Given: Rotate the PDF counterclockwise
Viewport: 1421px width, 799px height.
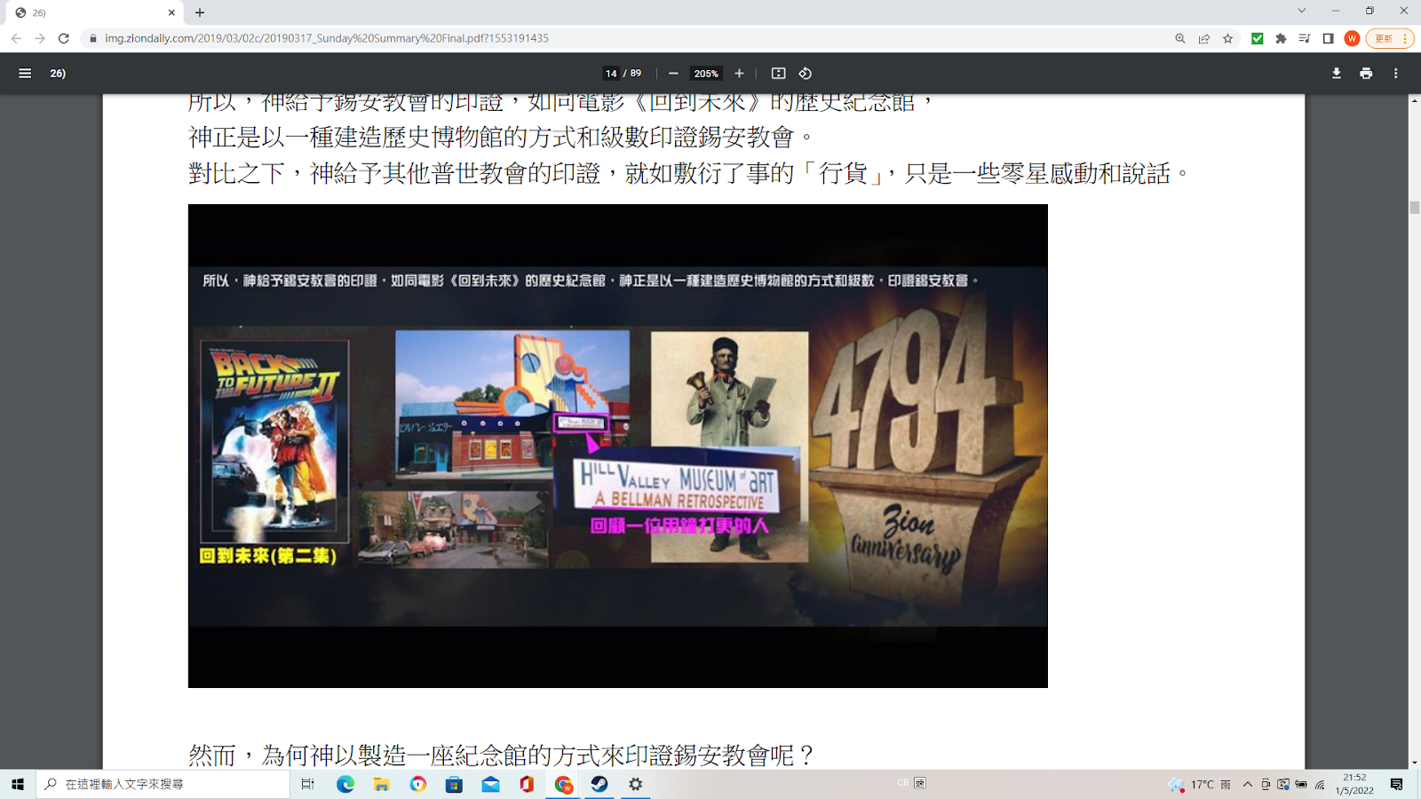Looking at the screenshot, I should 806,74.
